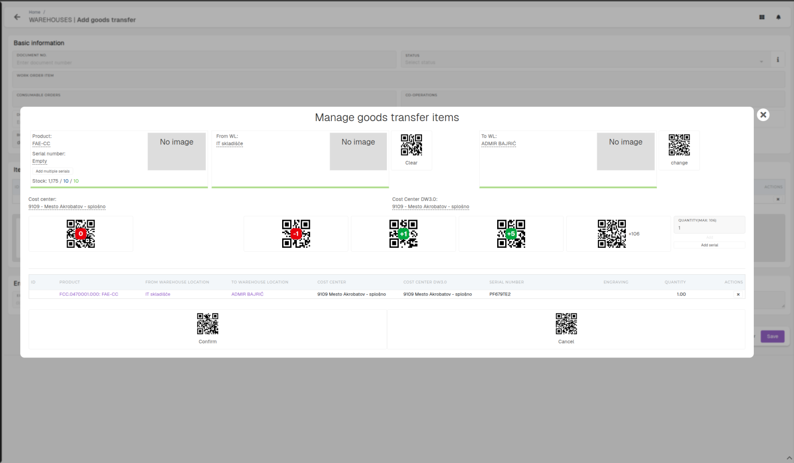Open the notifications bell icon
The height and width of the screenshot is (463, 794).
(x=778, y=17)
